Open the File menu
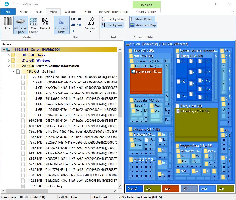 click(8, 12)
